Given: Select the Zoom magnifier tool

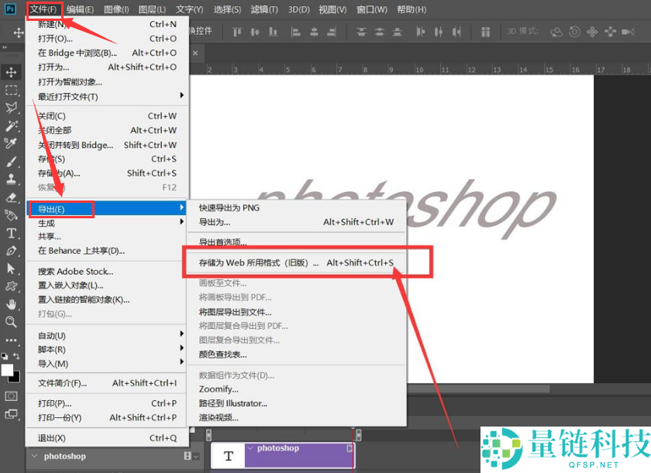Looking at the screenshot, I should pyautogui.click(x=12, y=322).
